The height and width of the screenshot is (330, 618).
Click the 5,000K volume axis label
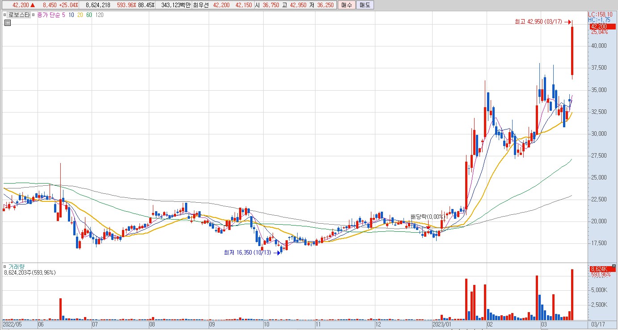click(599, 290)
